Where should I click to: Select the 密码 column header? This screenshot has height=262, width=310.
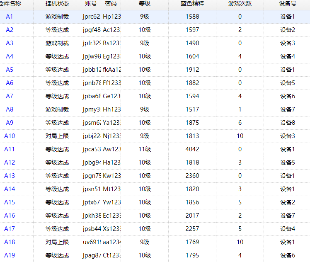point(111,3)
